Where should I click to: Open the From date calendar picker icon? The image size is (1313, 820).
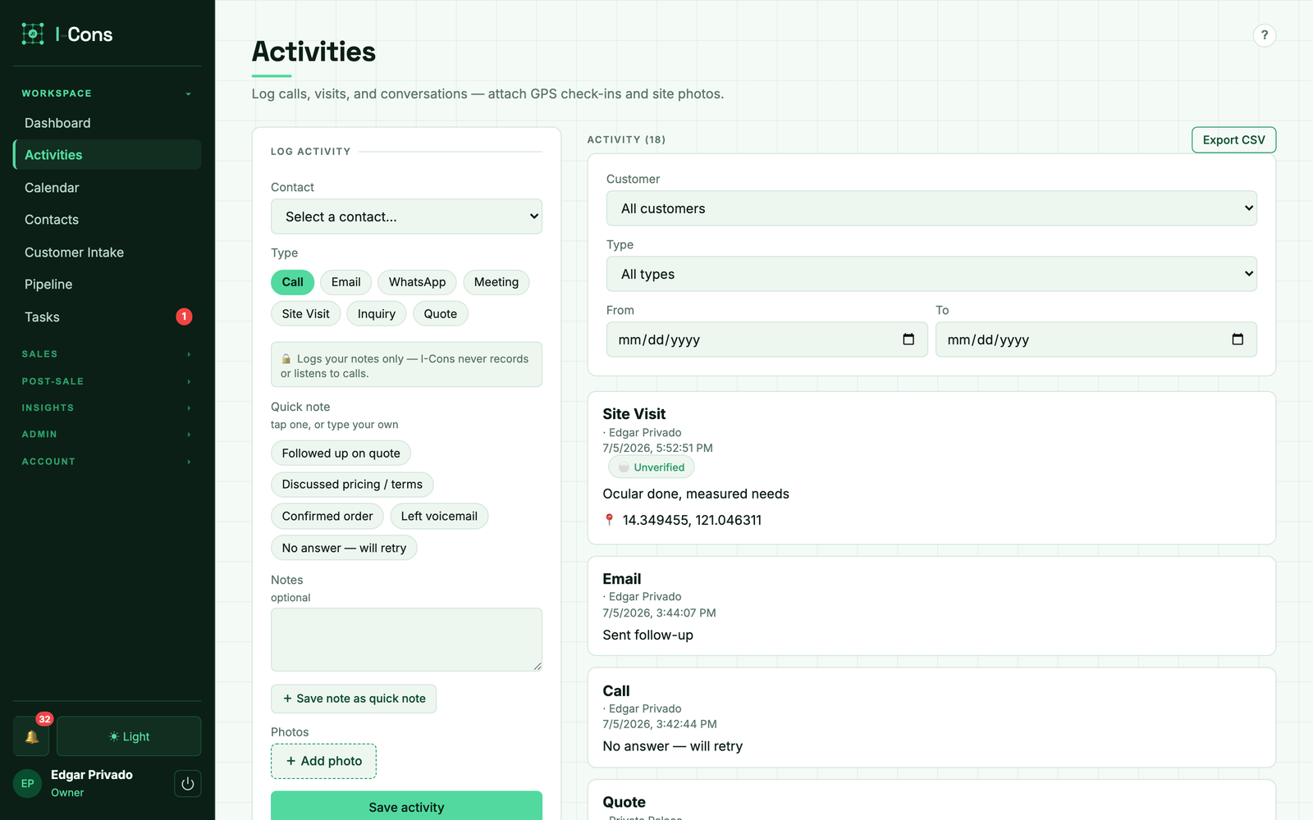coord(908,339)
